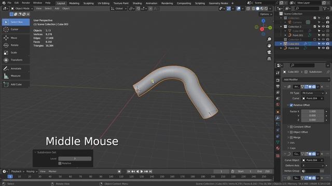Open the Fit Type dropdown

click(x=312, y=93)
